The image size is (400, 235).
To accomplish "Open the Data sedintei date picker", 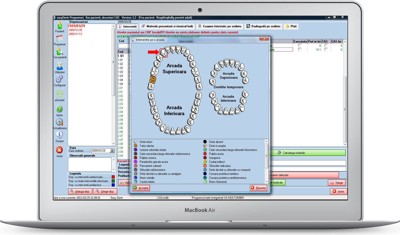I will pyautogui.click(x=112, y=151).
